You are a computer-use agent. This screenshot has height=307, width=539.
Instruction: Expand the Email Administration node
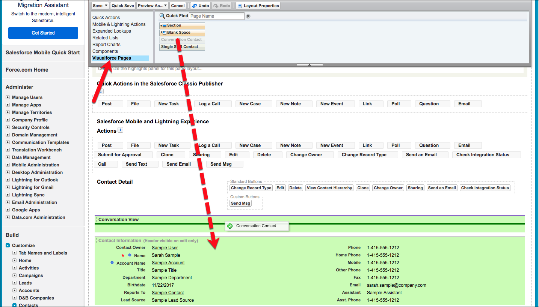8,202
